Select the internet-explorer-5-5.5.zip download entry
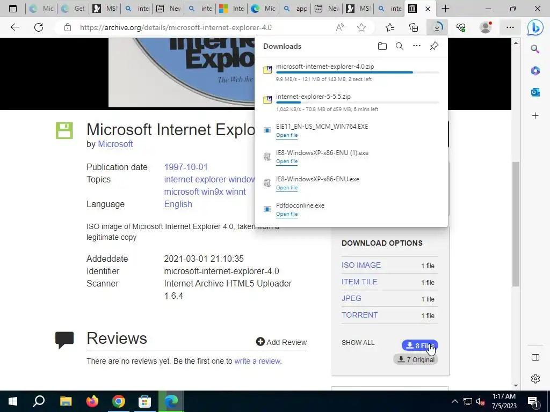This screenshot has height=412, width=550. pyautogui.click(x=351, y=102)
